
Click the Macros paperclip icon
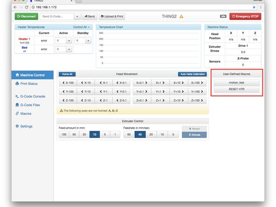tap(17, 114)
